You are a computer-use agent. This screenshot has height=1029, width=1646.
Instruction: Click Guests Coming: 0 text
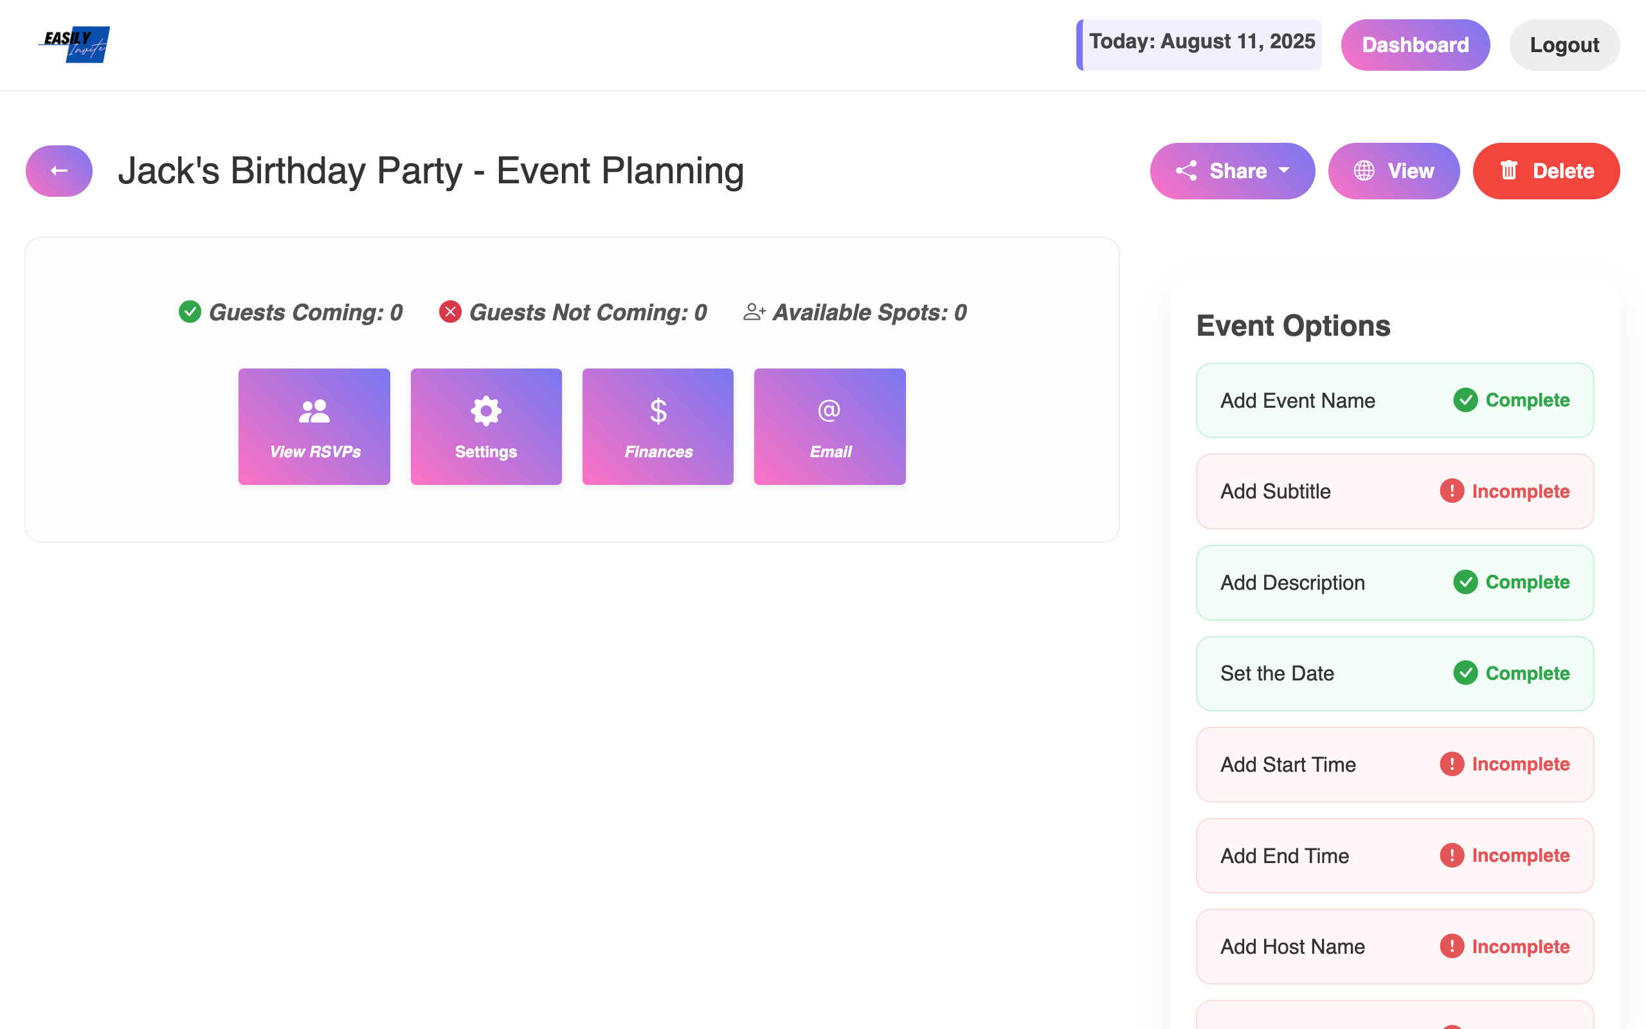(x=305, y=313)
